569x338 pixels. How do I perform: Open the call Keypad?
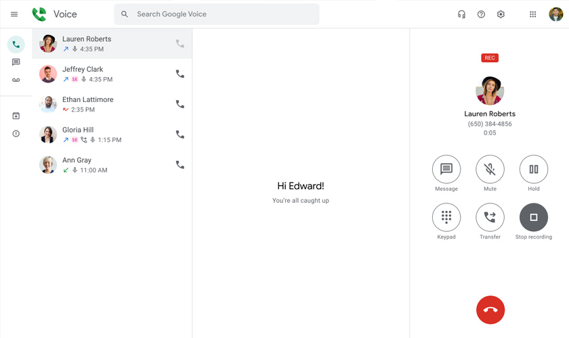446,217
